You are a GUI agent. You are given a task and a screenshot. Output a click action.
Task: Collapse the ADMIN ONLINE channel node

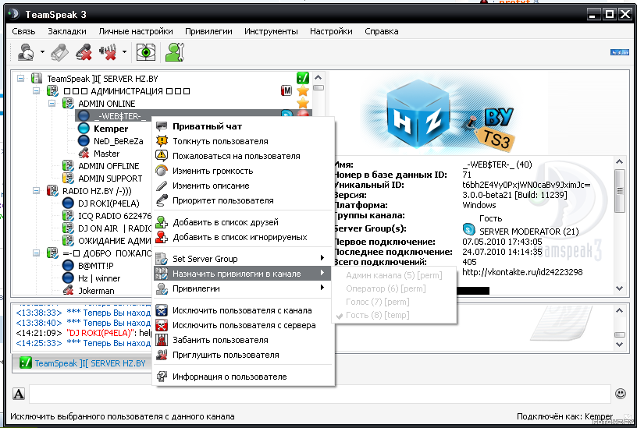[x=52, y=104]
